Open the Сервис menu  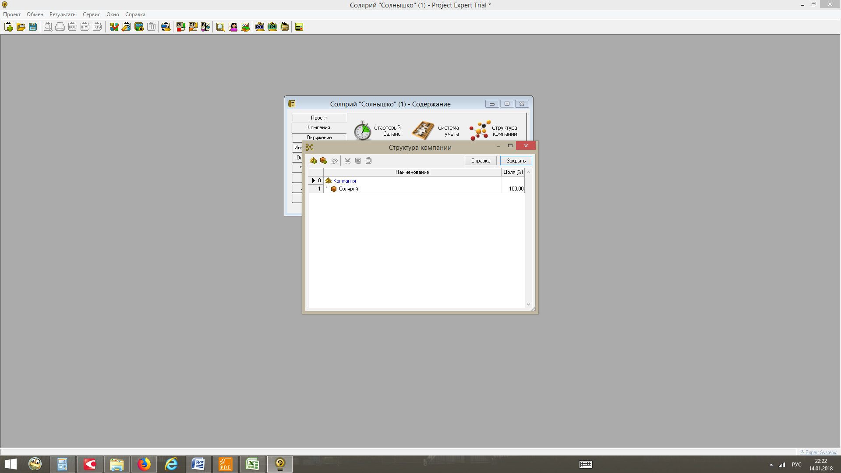pos(91,14)
